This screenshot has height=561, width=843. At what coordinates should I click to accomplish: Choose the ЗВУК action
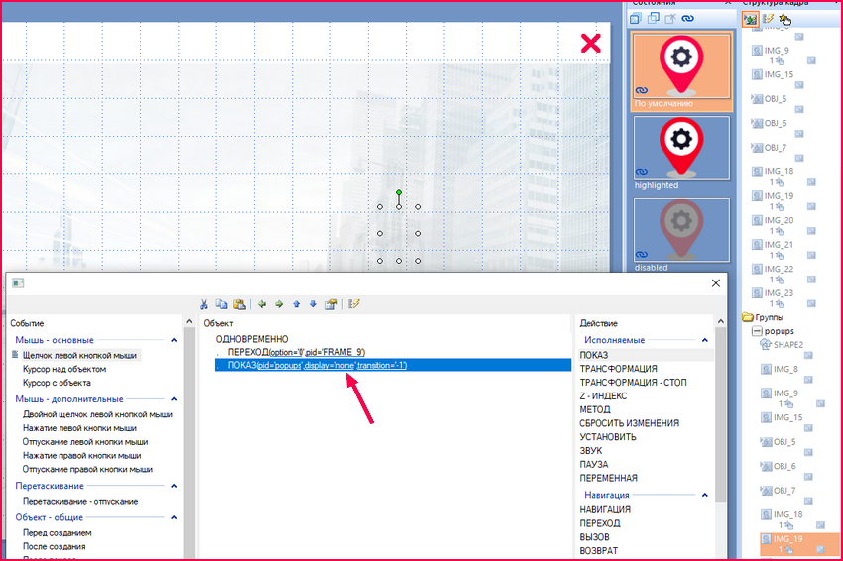pos(590,451)
